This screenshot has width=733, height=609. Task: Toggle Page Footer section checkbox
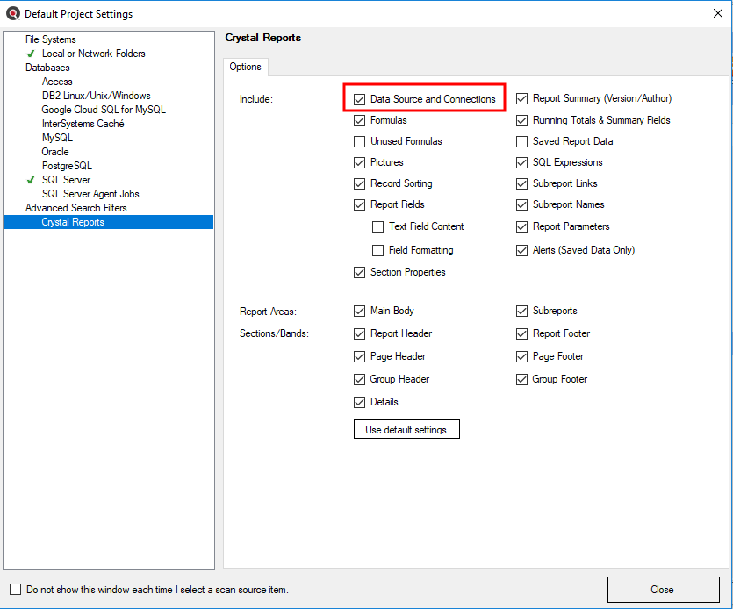pos(521,356)
